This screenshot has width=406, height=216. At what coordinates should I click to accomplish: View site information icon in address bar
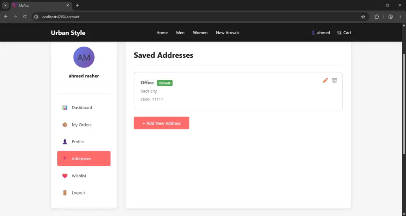[36, 17]
